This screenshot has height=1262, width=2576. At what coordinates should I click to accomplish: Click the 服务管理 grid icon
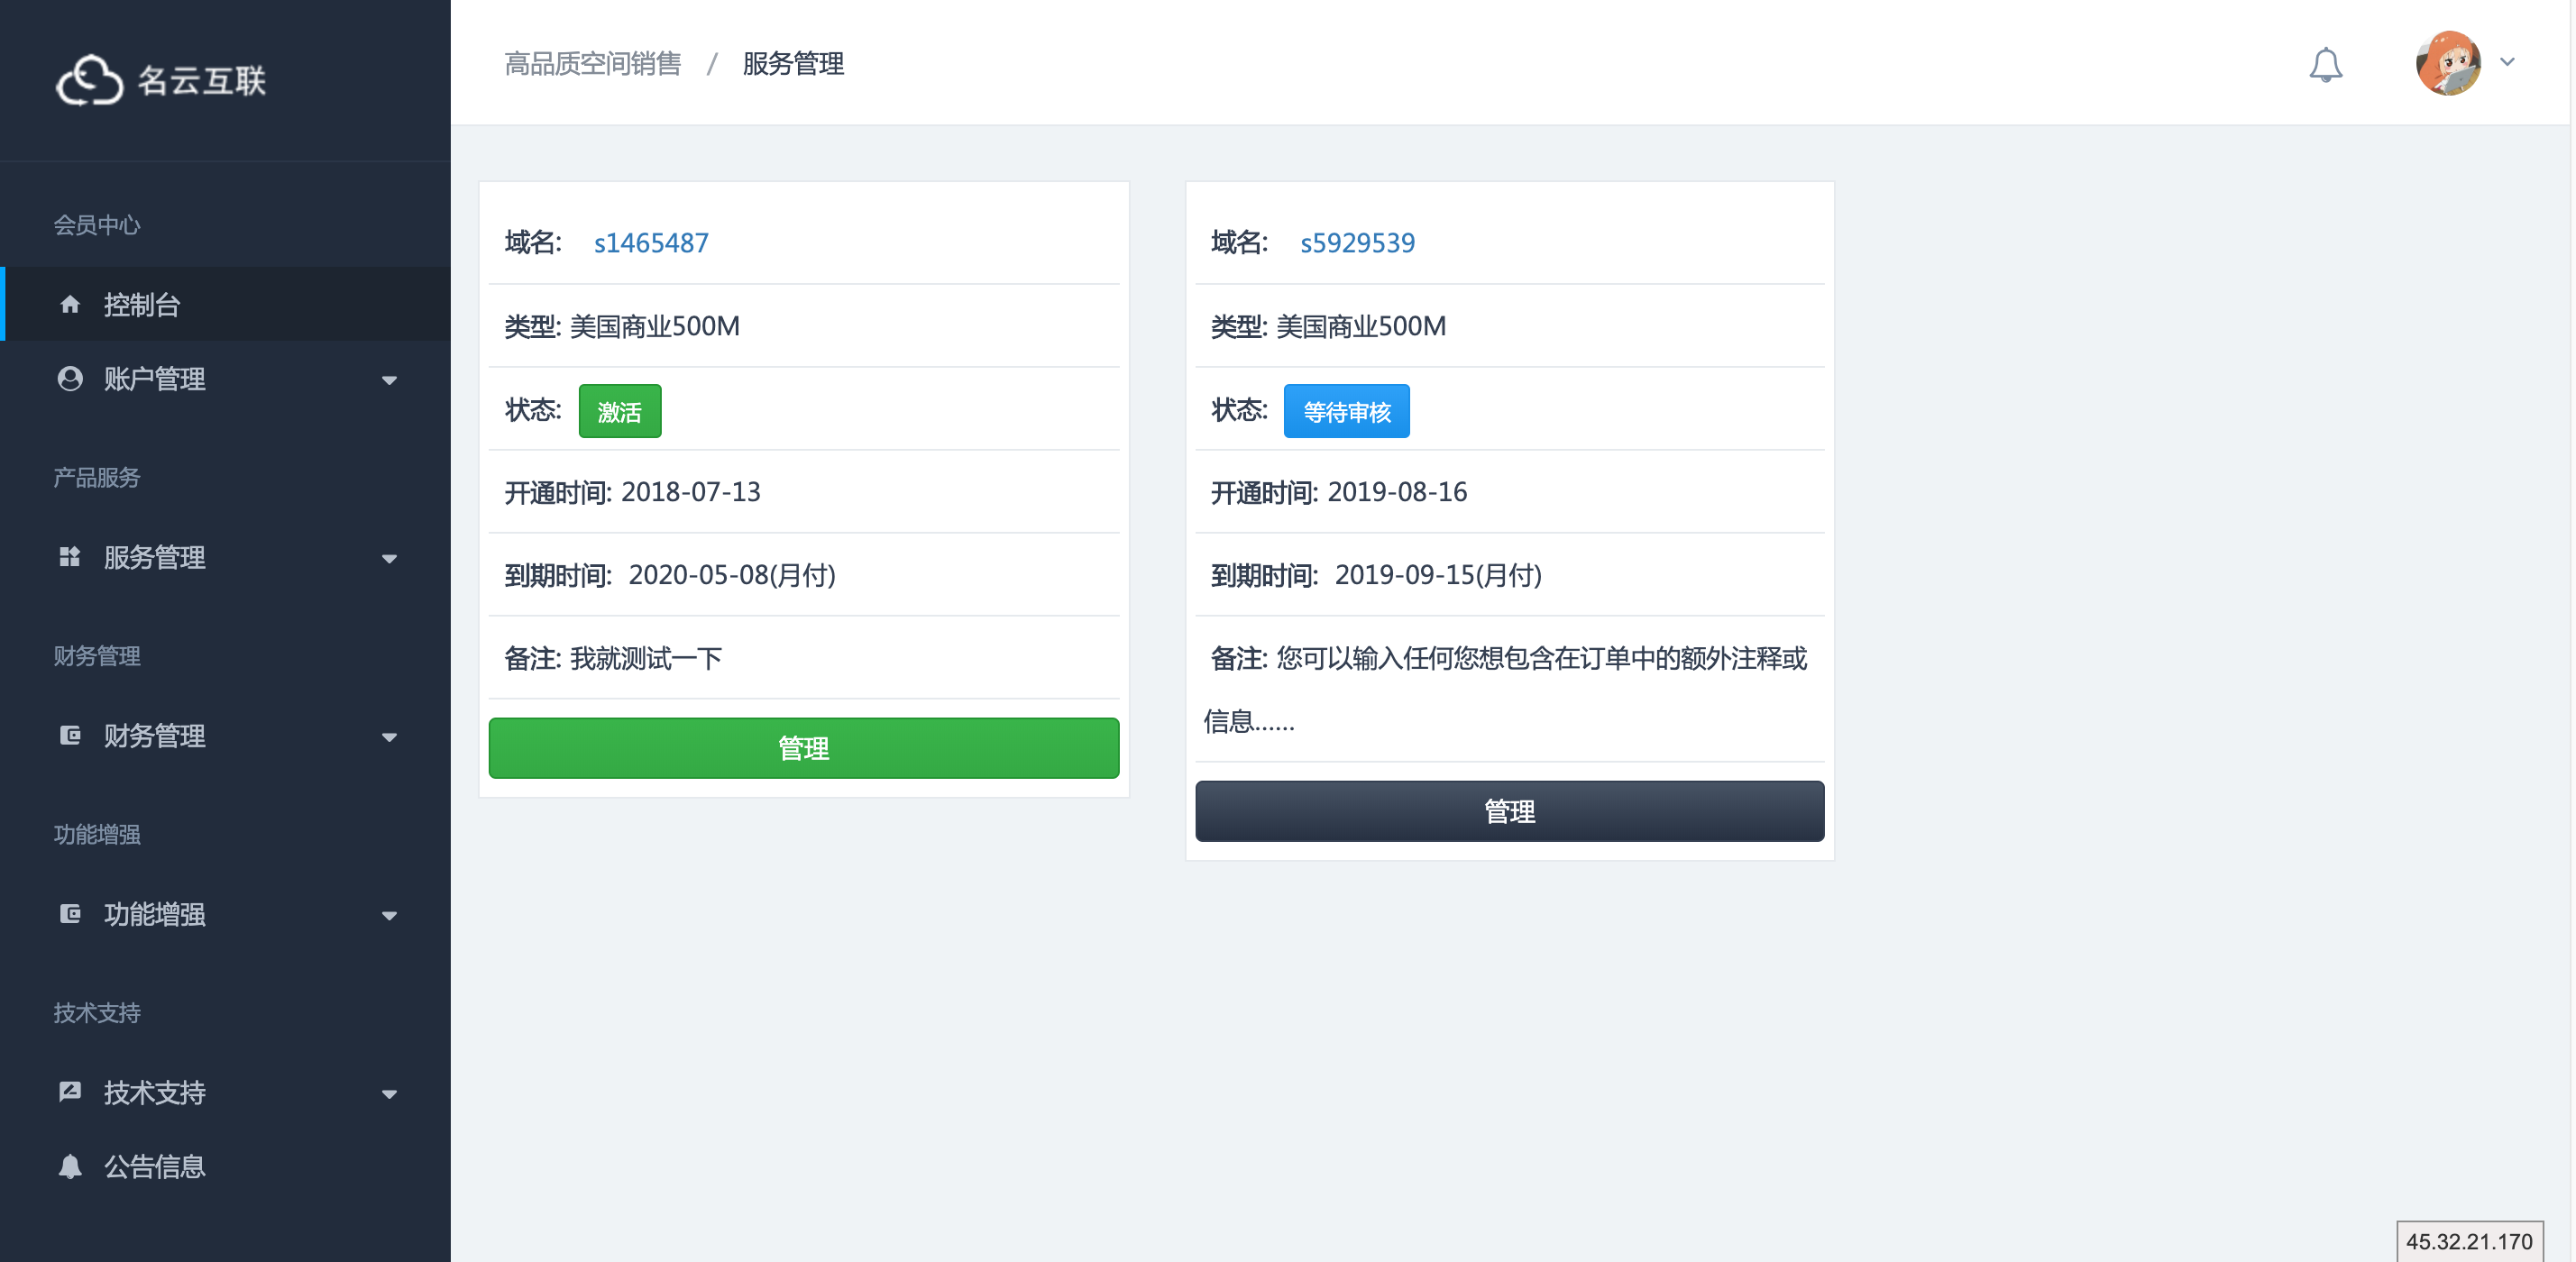point(70,557)
